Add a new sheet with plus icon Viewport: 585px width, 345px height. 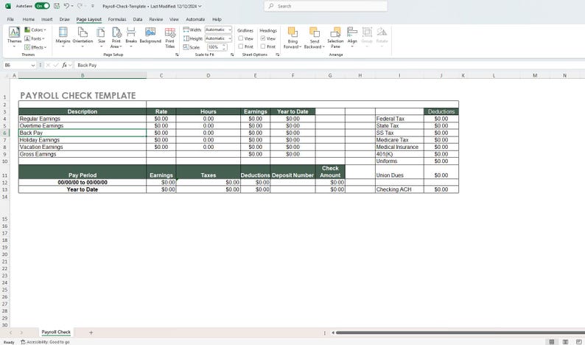pos(91,332)
